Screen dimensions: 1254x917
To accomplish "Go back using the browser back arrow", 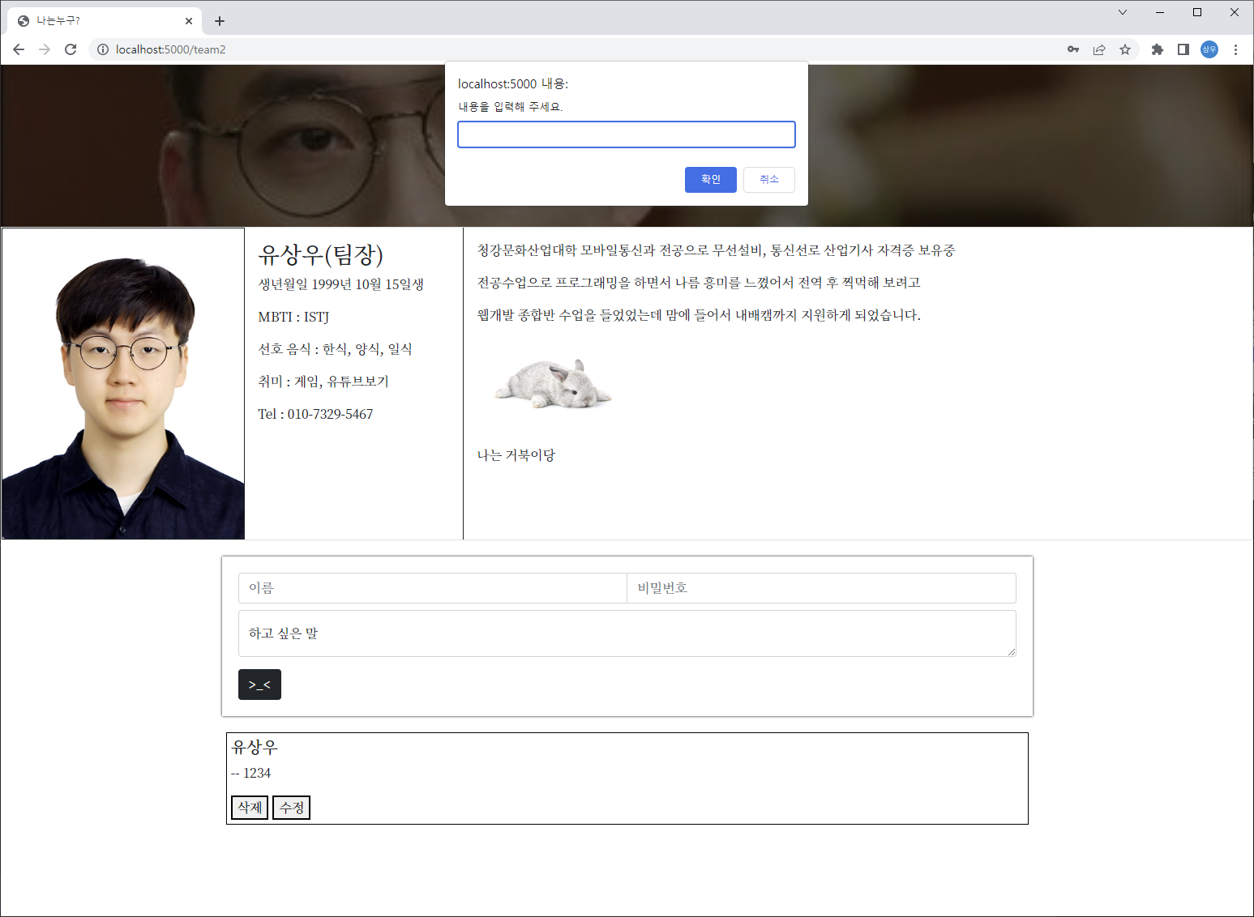I will pos(19,49).
